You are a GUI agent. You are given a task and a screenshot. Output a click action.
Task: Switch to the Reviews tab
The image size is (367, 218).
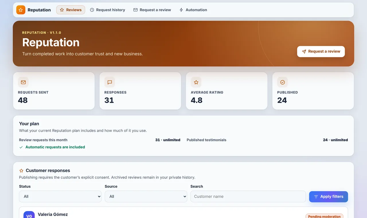(x=71, y=10)
